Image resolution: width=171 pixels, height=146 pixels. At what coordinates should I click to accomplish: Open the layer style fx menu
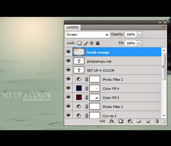112,121
